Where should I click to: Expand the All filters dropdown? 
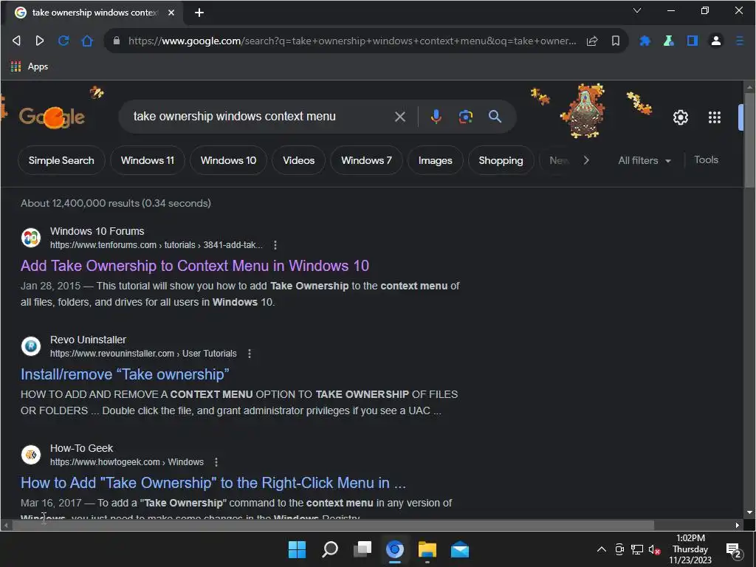point(644,160)
